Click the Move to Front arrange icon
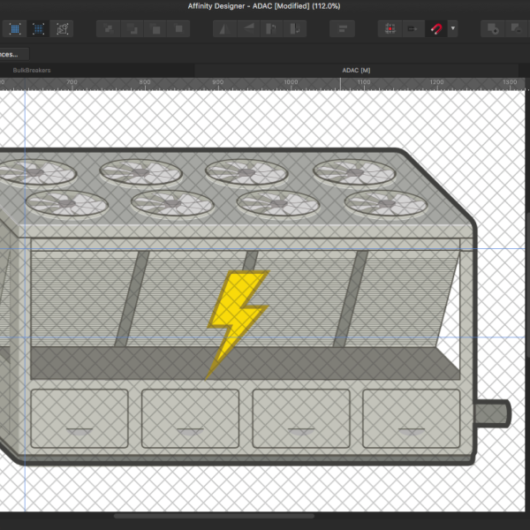The image size is (530, 530). point(179,28)
